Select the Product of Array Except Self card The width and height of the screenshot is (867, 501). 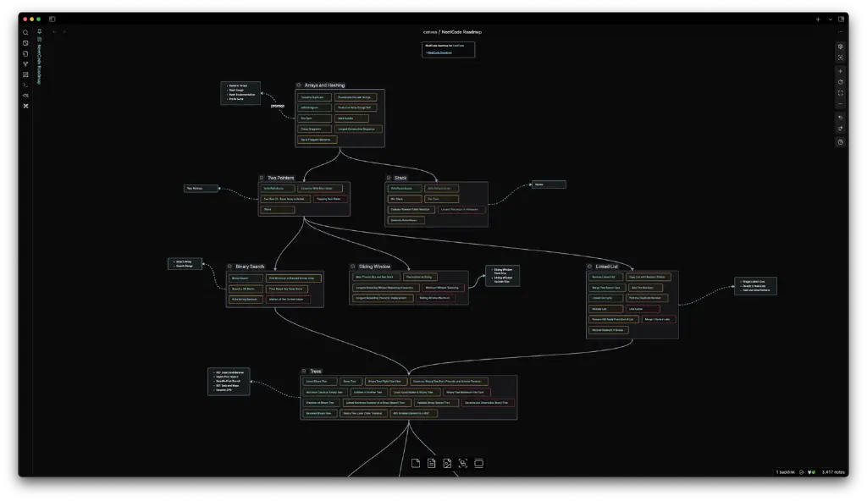pos(356,107)
